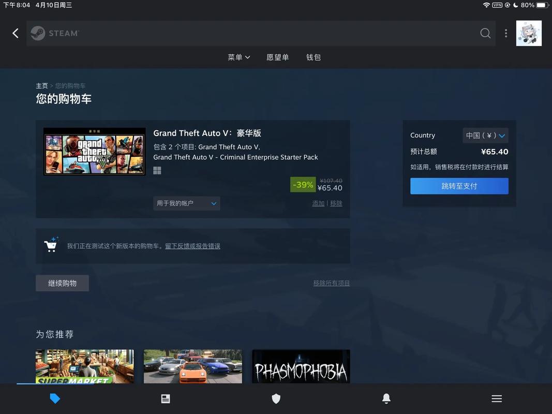Open the 钱包 menu item
The width and height of the screenshot is (552, 414).
(314, 57)
